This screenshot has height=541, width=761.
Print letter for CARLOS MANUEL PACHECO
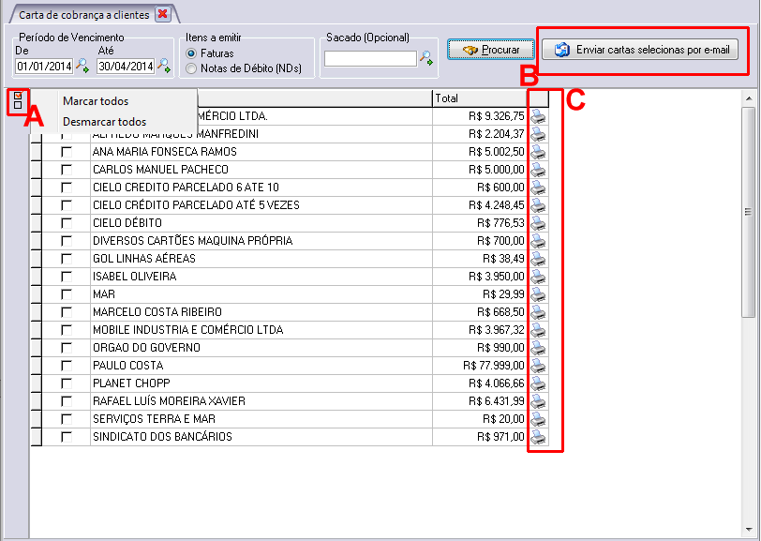538,170
